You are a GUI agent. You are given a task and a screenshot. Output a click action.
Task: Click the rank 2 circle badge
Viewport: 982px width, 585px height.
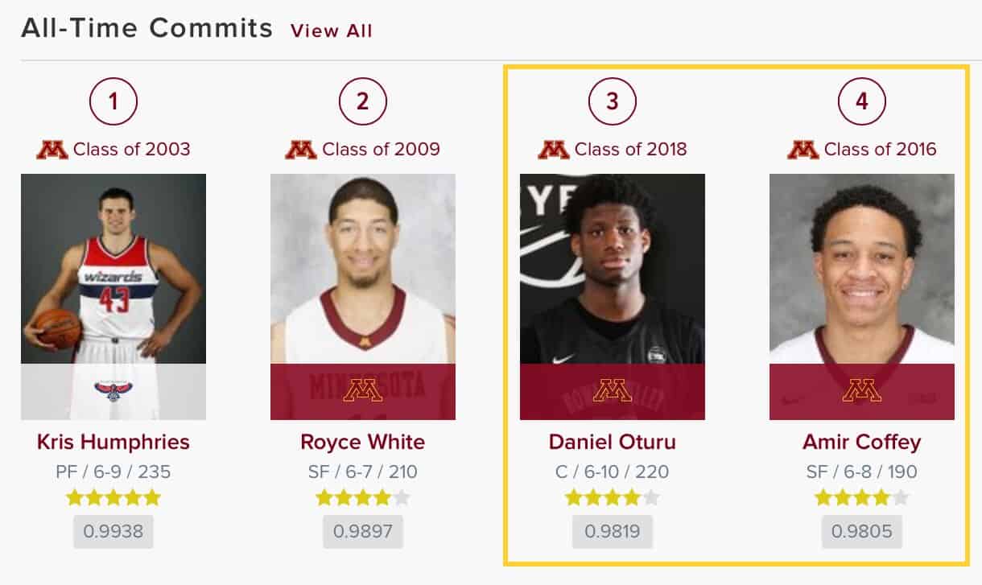[x=363, y=101]
